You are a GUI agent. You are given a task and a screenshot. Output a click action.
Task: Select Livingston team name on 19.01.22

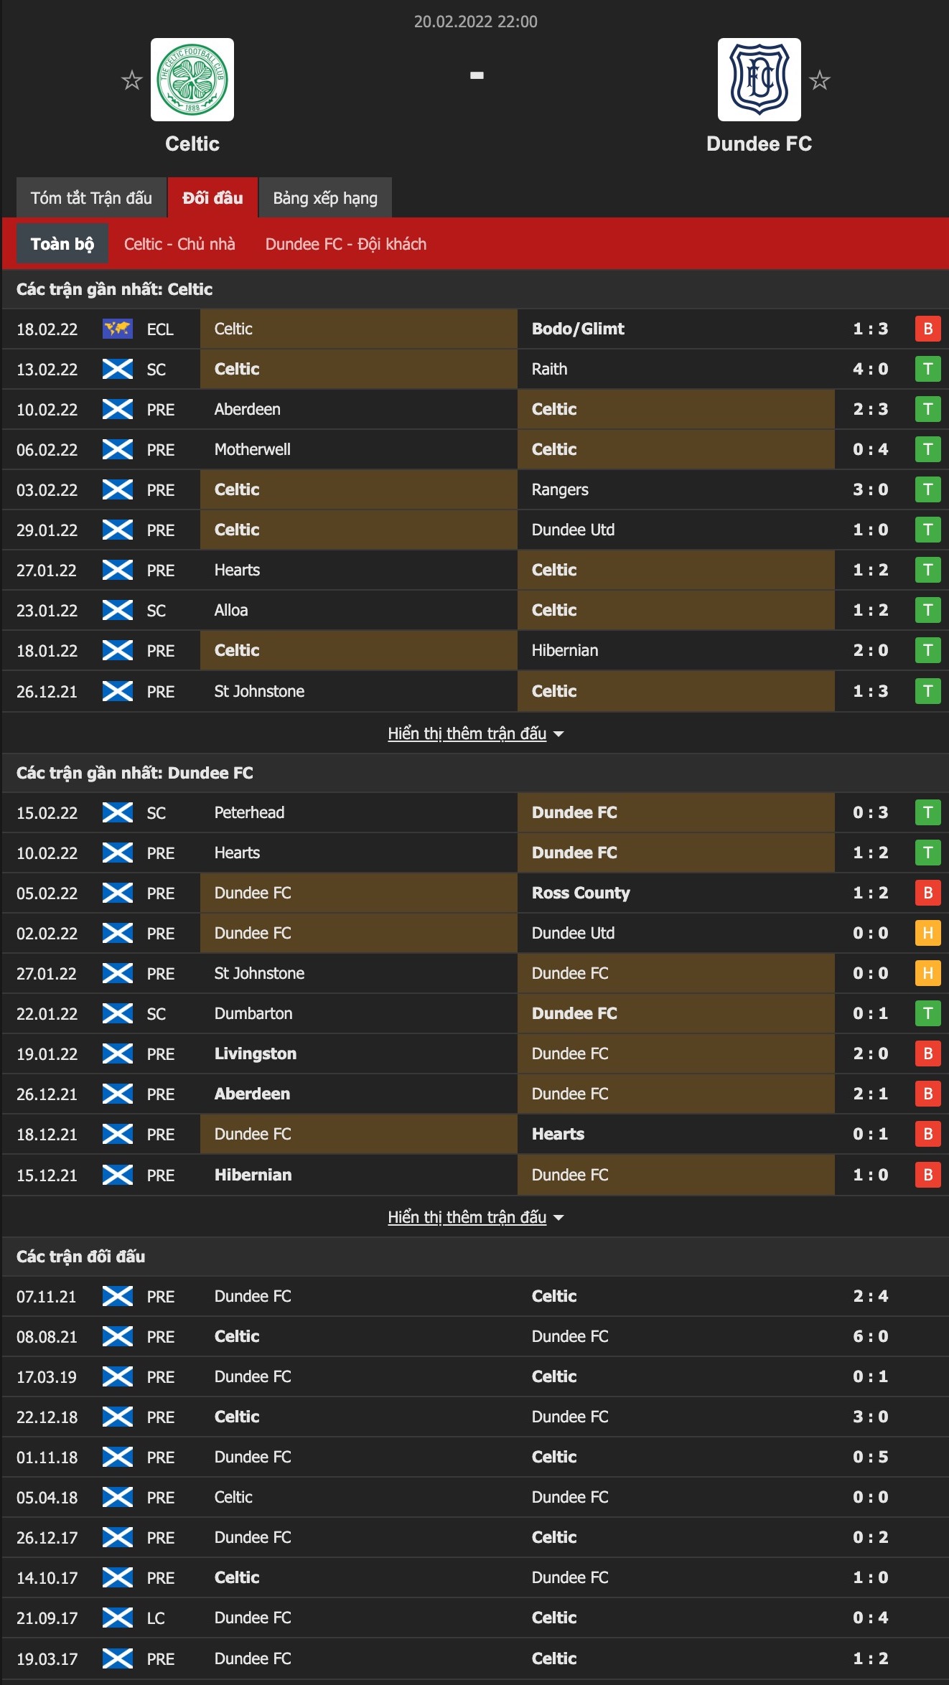coord(256,1053)
